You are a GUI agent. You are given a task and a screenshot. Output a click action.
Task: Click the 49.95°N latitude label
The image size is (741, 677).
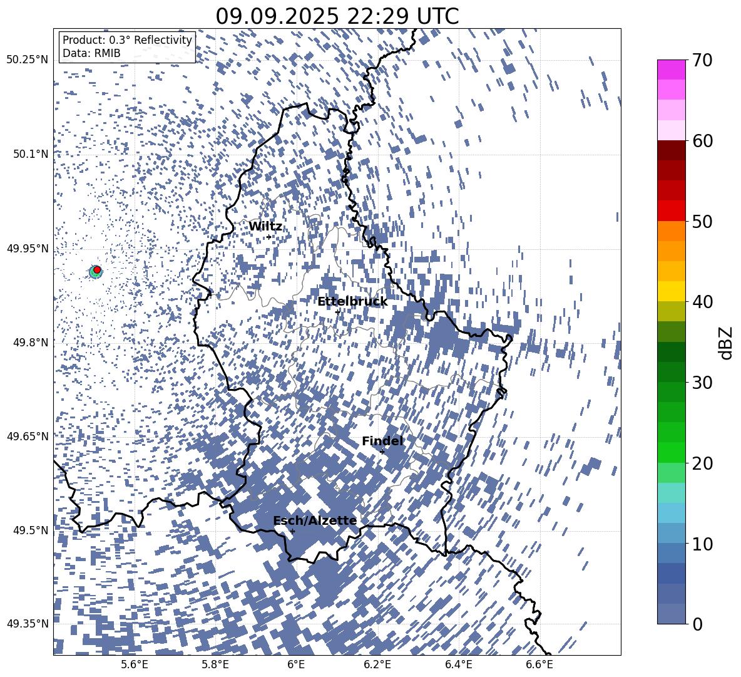click(x=28, y=248)
